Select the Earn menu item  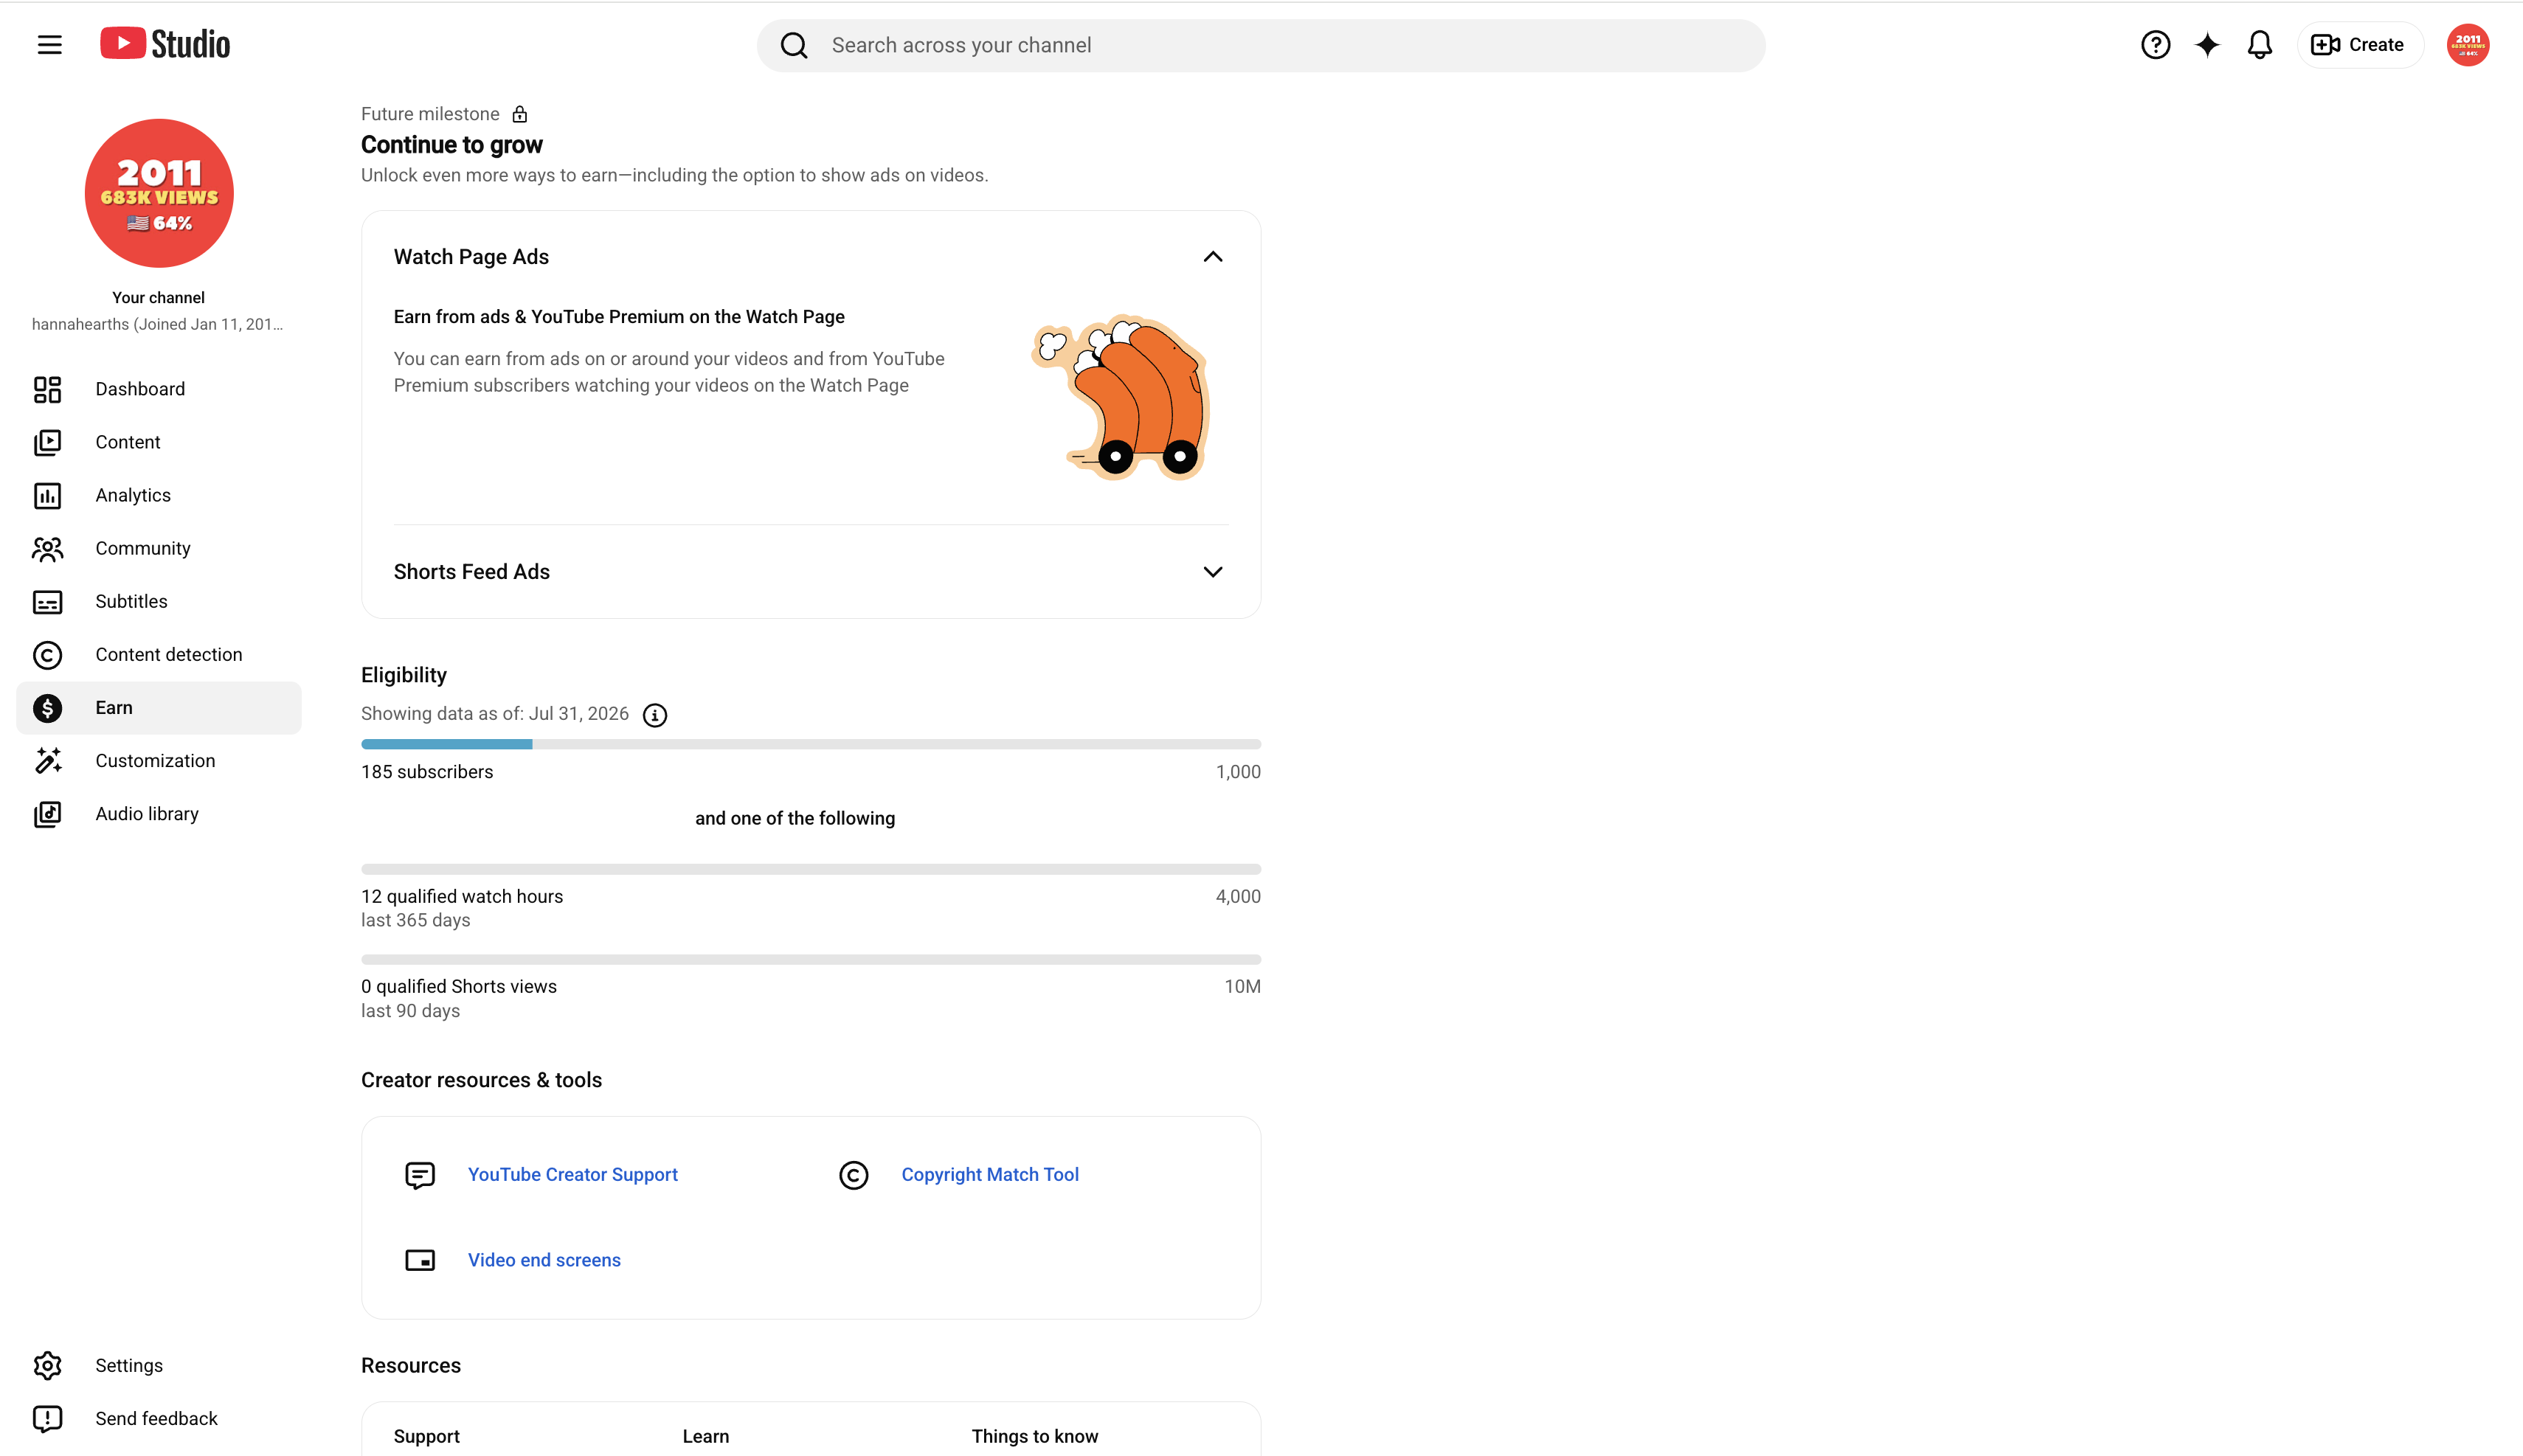coord(159,708)
